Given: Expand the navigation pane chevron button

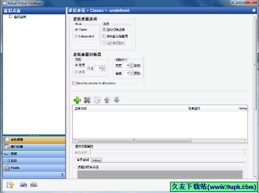Looking at the screenshot, I should 62,175.
